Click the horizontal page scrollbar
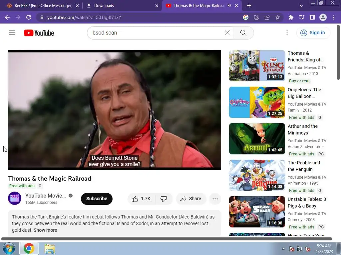 pyautogui.click(x=167, y=239)
